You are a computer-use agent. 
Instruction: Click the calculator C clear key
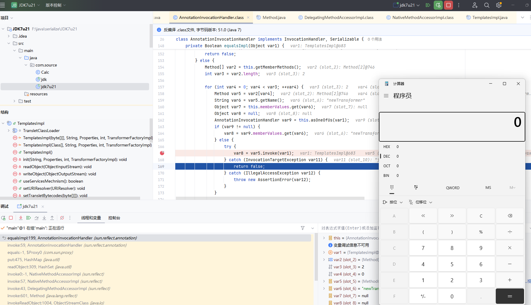click(x=481, y=216)
